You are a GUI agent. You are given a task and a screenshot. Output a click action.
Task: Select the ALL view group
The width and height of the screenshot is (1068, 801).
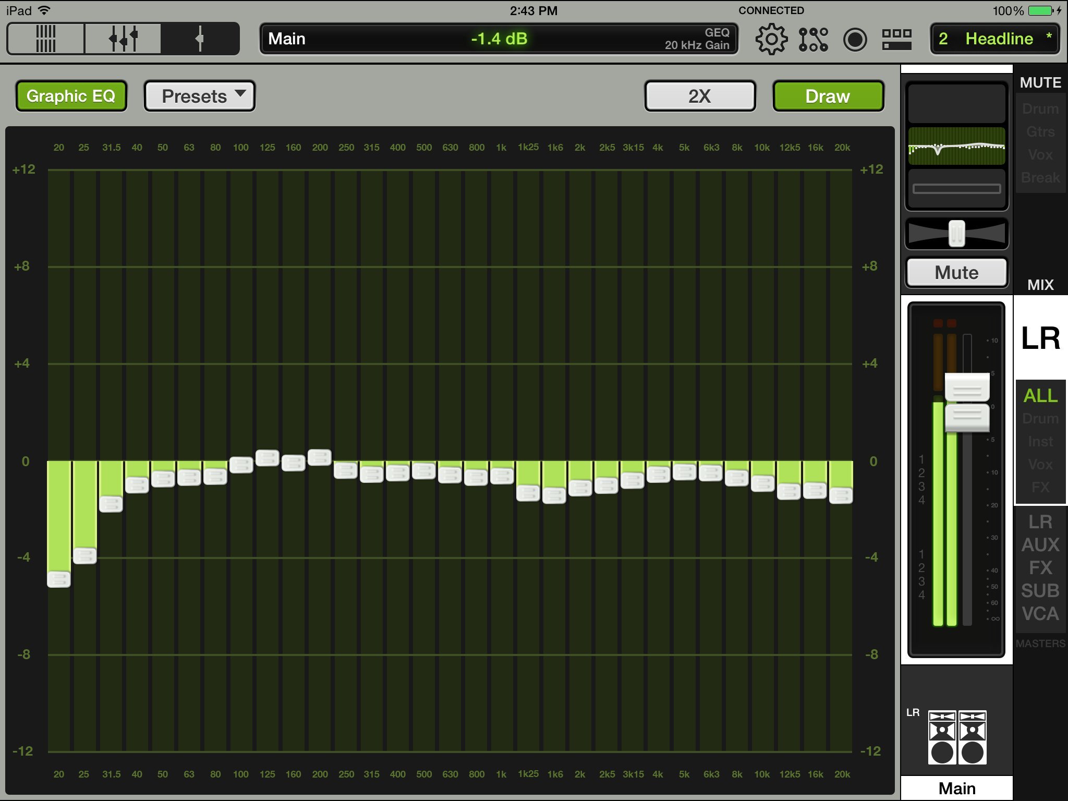1040,396
